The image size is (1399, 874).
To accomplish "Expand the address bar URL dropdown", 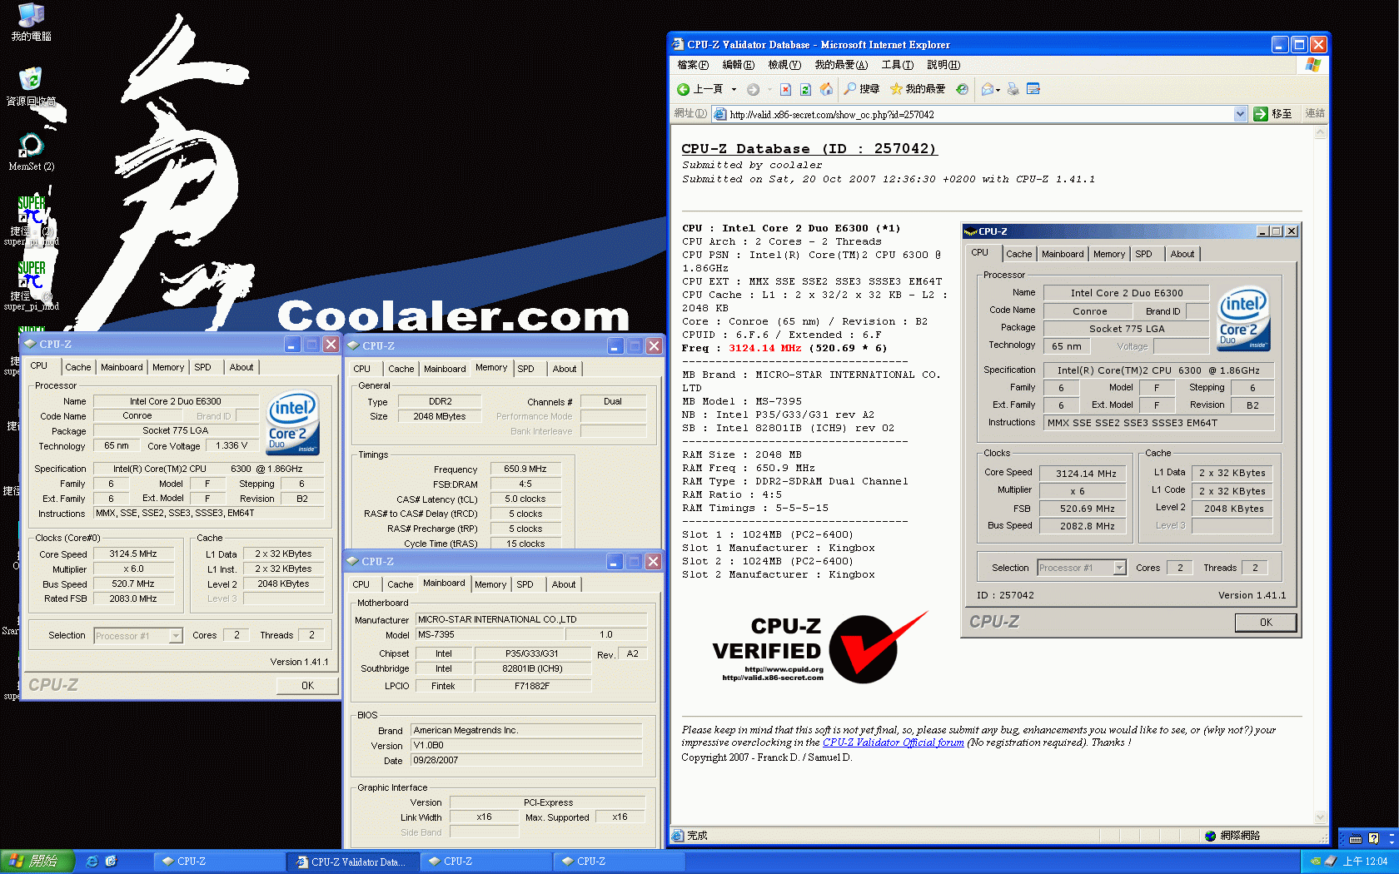I will click(1240, 114).
